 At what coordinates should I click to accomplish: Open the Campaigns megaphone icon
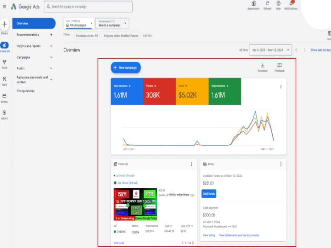[x=4, y=45]
